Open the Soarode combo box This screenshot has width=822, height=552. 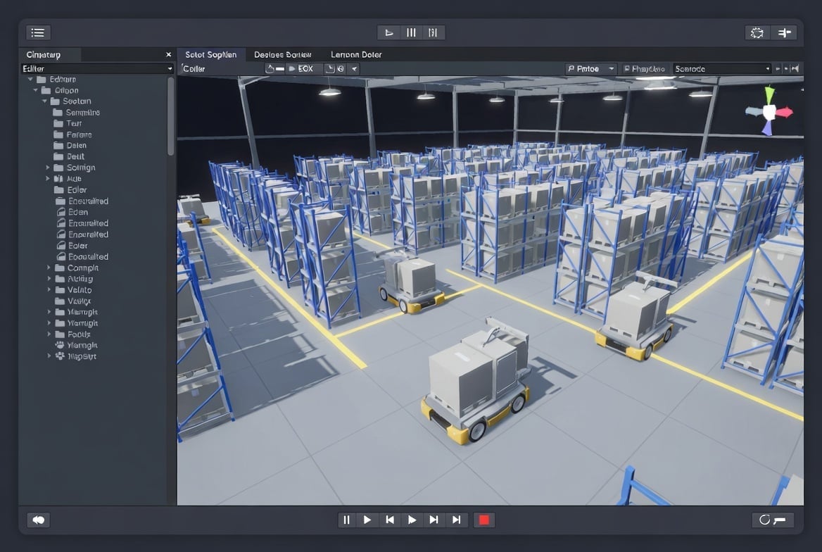click(x=721, y=68)
